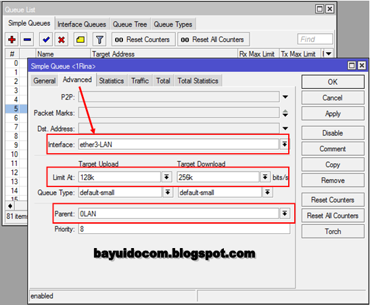Launch the Torch button

pyautogui.click(x=333, y=231)
